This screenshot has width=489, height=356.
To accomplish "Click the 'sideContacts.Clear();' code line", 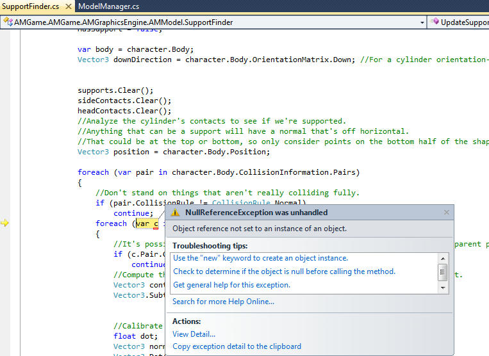I will point(124,101).
